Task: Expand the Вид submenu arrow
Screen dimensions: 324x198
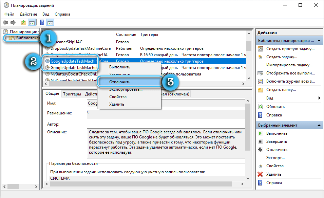Action: coord(319,98)
